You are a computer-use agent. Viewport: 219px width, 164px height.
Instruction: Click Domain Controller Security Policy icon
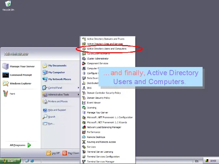point(84,93)
